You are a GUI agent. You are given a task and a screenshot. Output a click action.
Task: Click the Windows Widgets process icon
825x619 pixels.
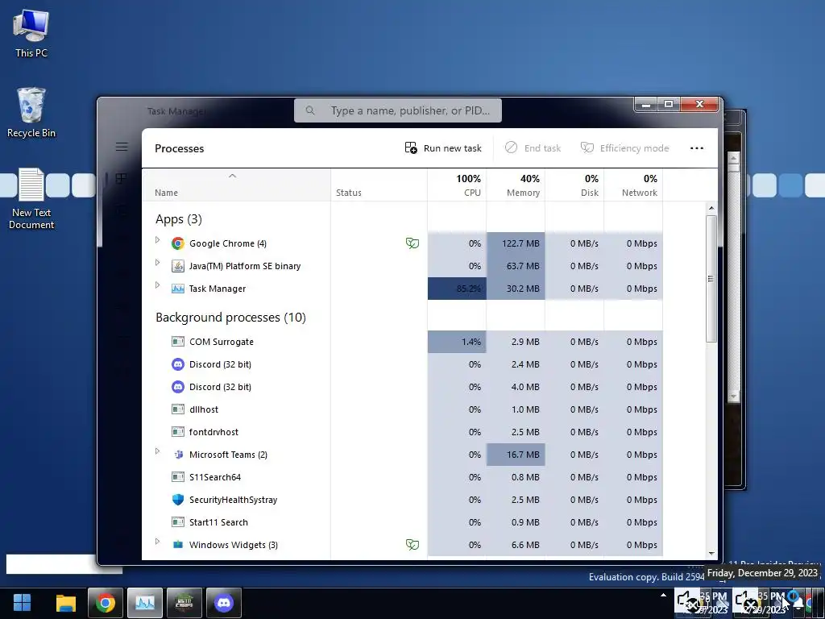click(x=178, y=545)
